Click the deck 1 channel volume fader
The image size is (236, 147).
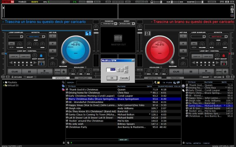[96, 33]
